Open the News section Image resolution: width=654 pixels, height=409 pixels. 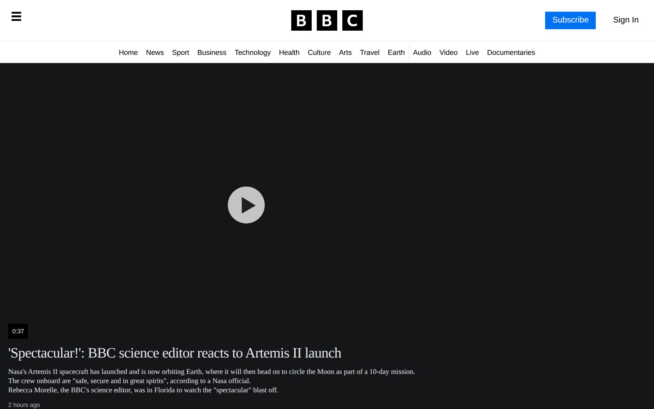155,52
